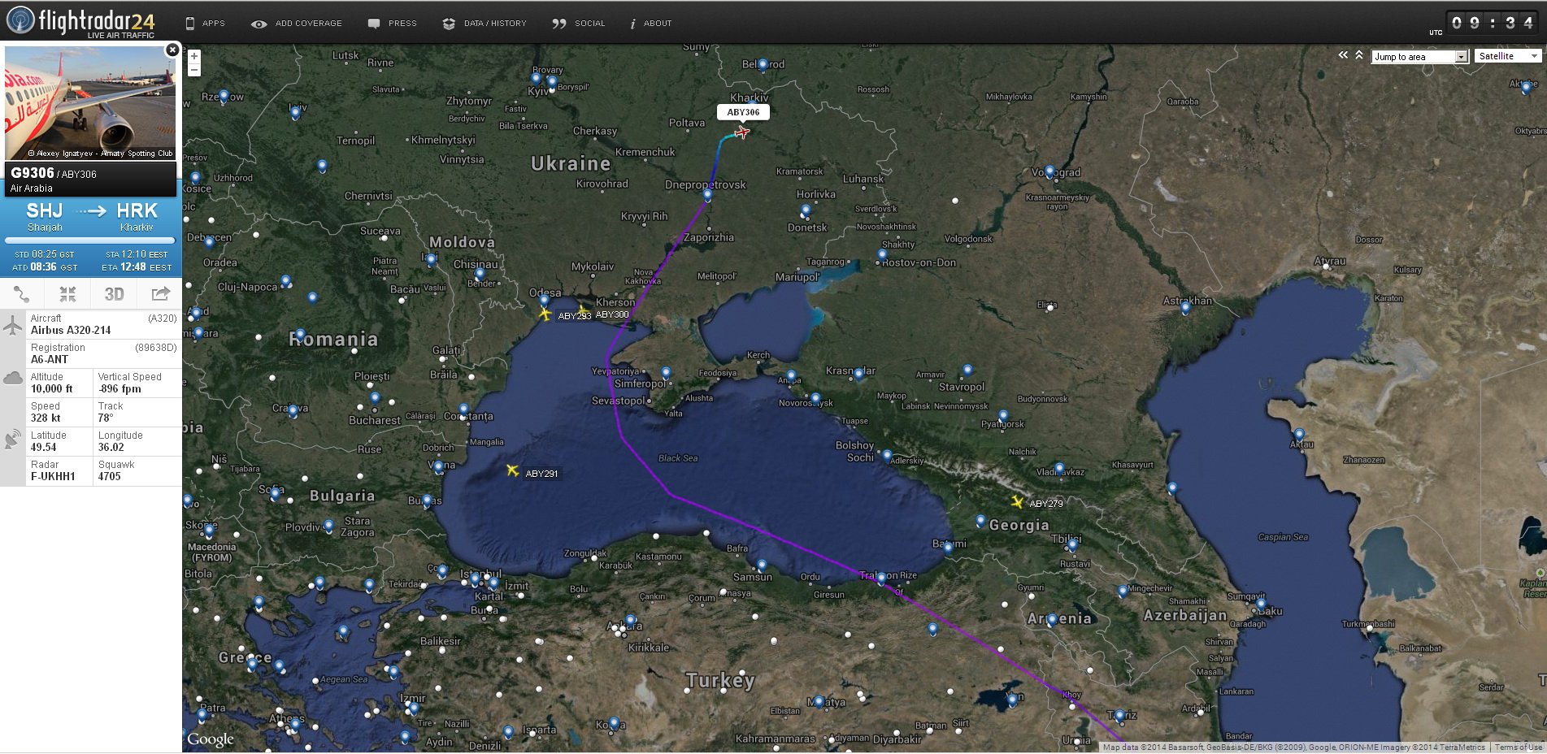Open the Satellite map type dropdown
1547x754 pixels.
1508,56
